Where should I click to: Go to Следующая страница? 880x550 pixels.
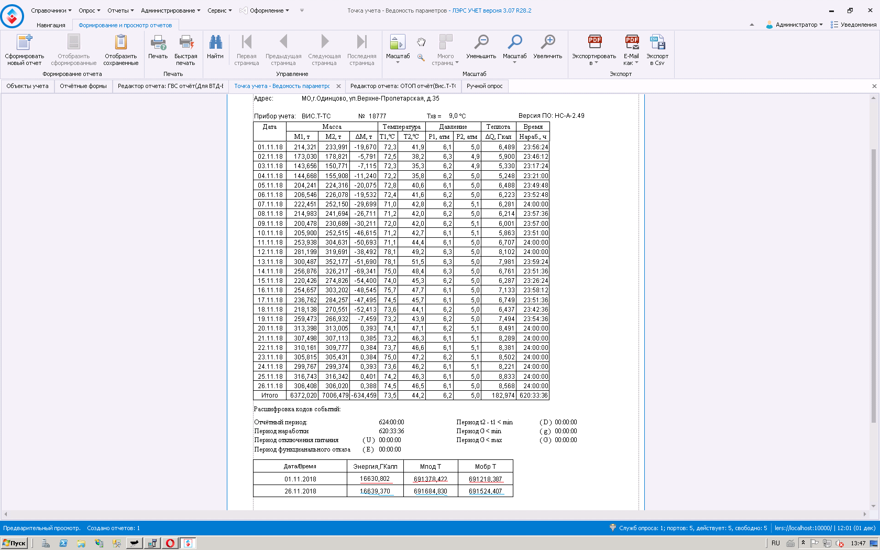point(324,49)
